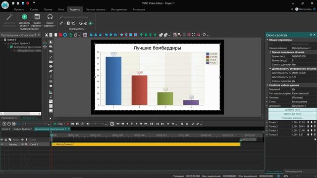This screenshot has height=178, width=317.
Task: Open the Добавить объект menu
Action: [24, 20]
